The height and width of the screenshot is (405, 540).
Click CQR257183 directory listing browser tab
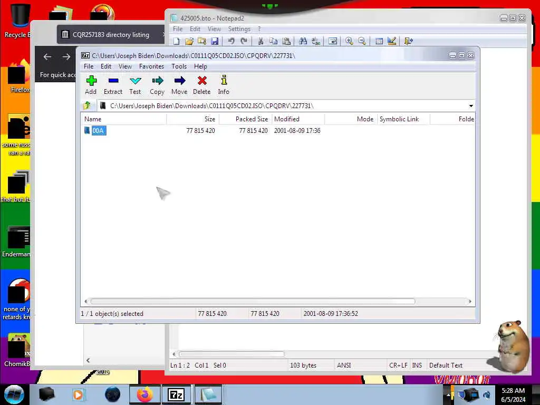111,34
